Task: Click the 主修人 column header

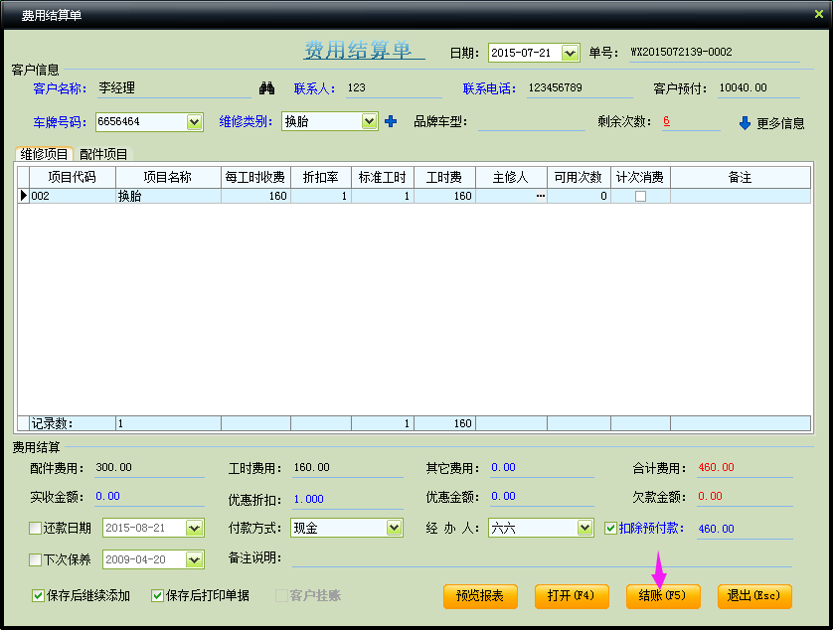Action: coord(511,178)
